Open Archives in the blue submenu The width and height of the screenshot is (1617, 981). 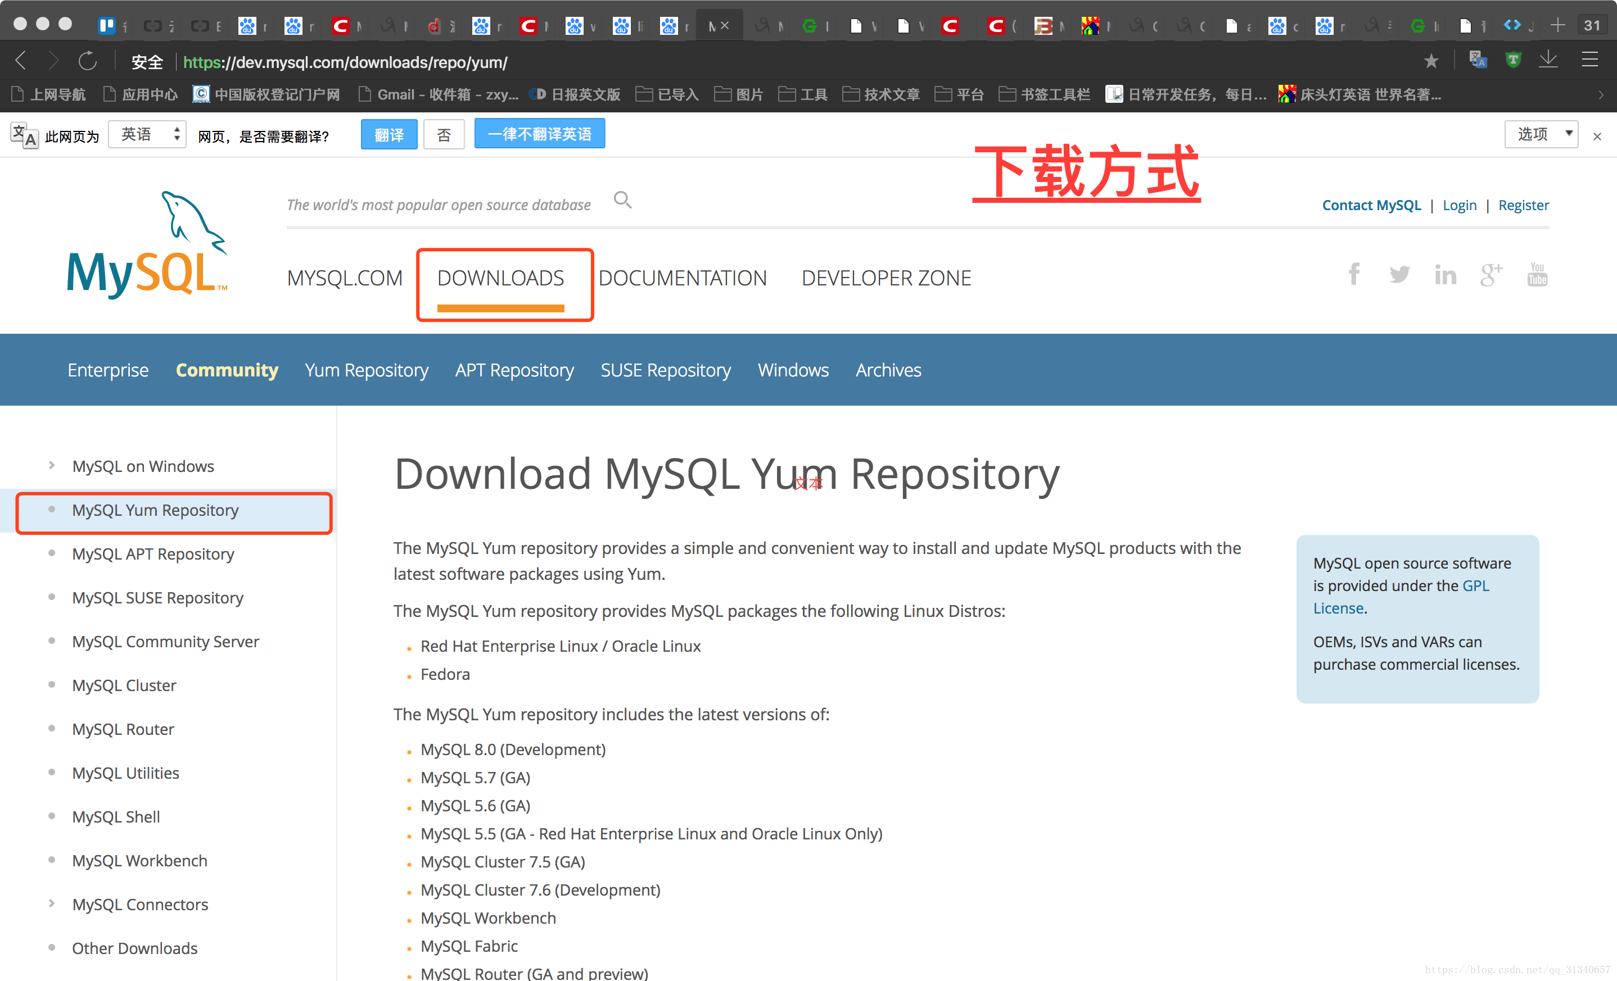click(x=888, y=370)
